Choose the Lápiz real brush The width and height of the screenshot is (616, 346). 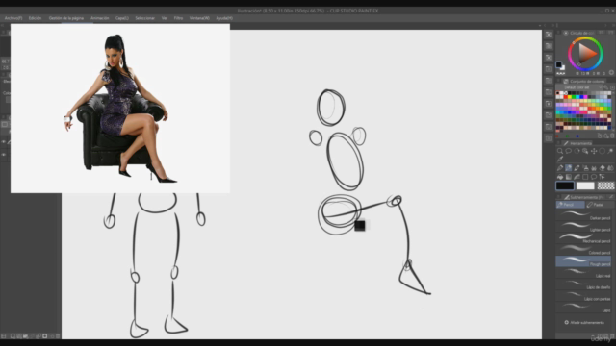pyautogui.click(x=583, y=272)
